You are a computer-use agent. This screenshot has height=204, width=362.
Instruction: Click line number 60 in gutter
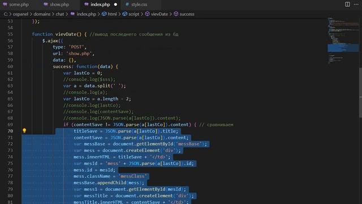(10, 67)
